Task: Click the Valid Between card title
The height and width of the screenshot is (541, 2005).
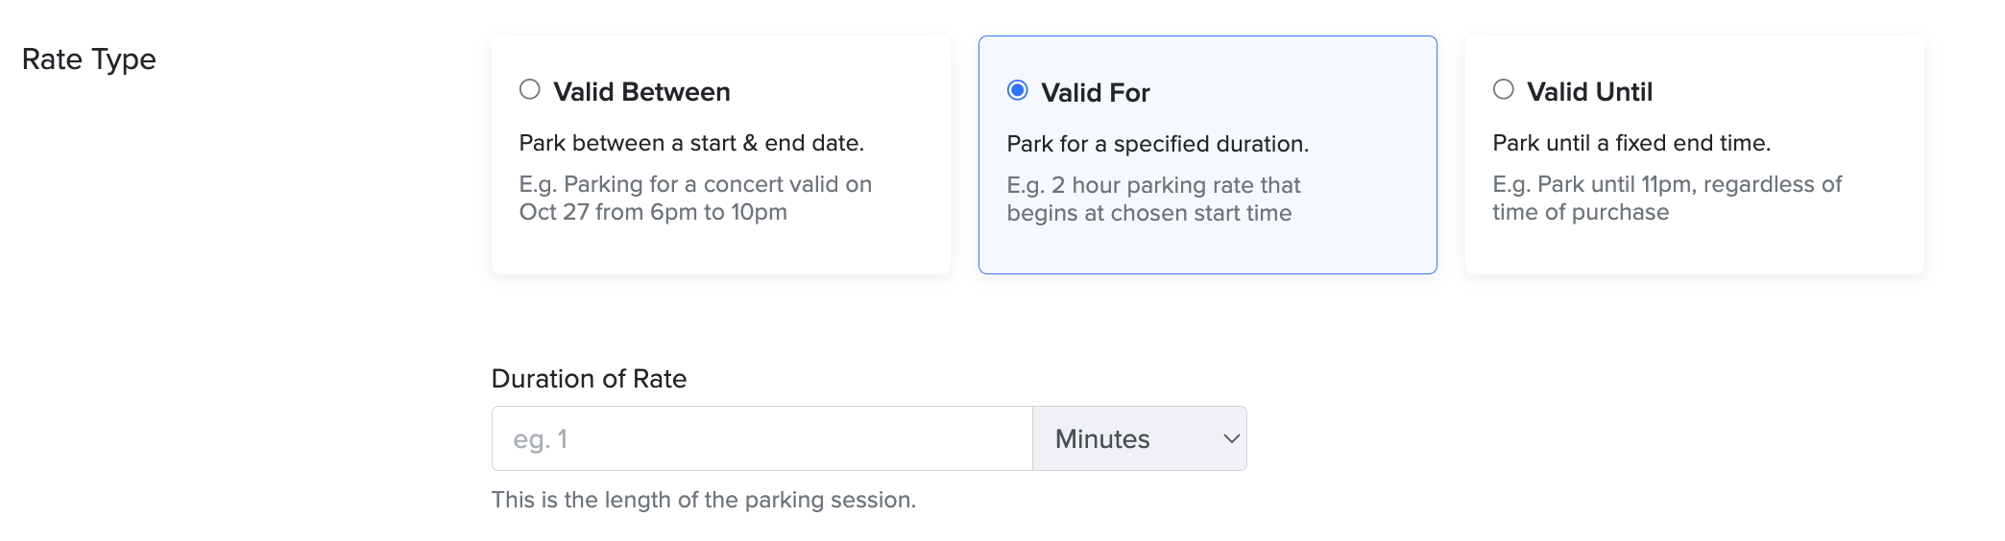Action: pyautogui.click(x=641, y=92)
